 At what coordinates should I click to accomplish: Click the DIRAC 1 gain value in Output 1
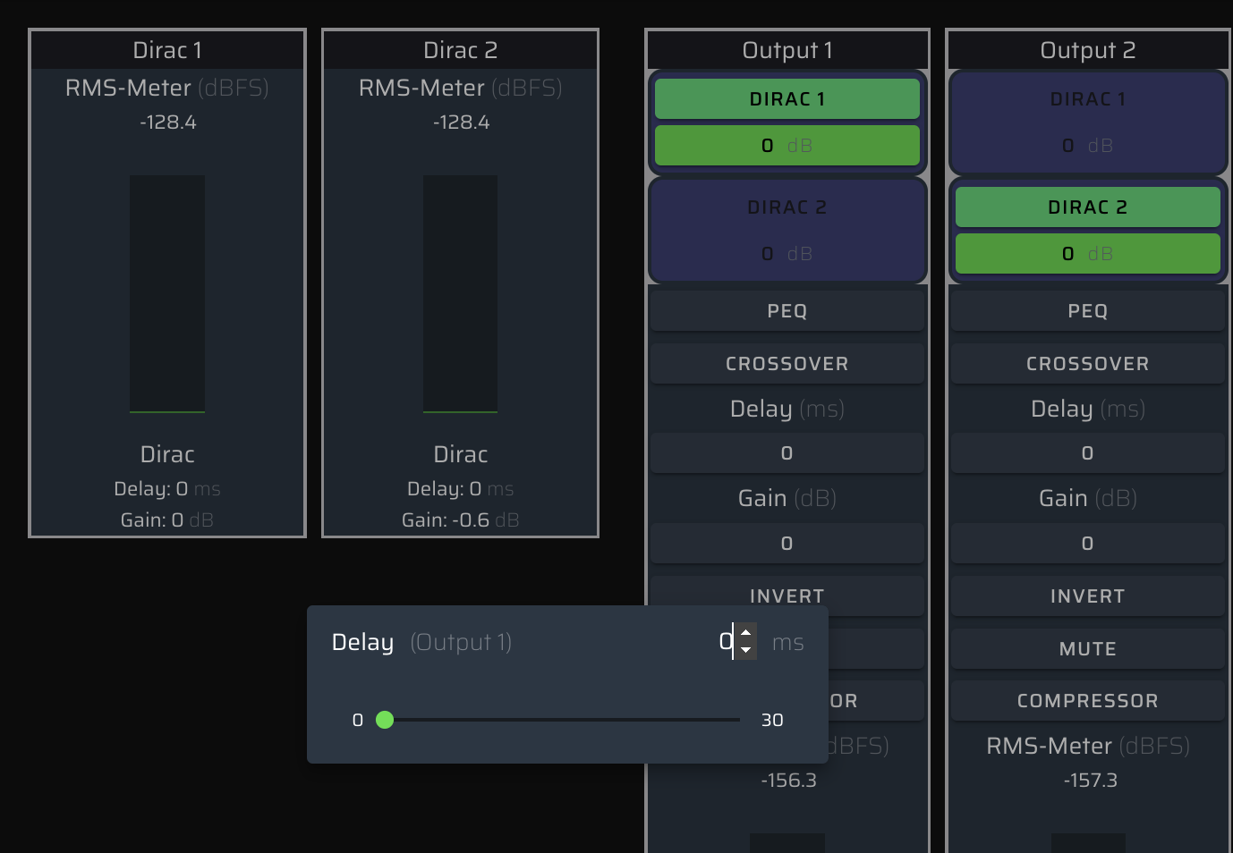pos(787,145)
